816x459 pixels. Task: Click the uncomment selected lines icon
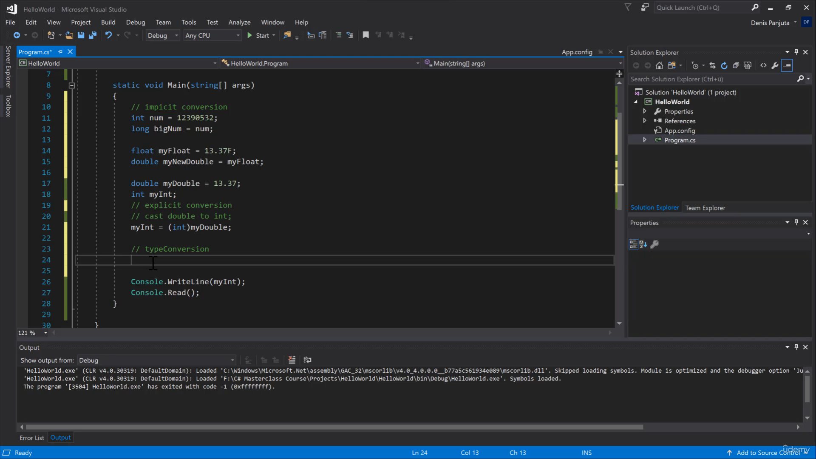(350, 35)
